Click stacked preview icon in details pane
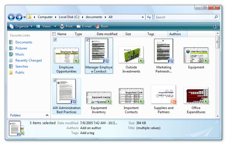Screen dimensions: 227x145 coord(16,128)
